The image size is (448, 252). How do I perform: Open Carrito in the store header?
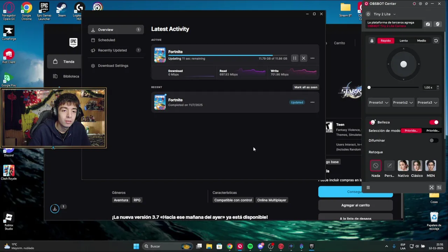tap(339, 43)
